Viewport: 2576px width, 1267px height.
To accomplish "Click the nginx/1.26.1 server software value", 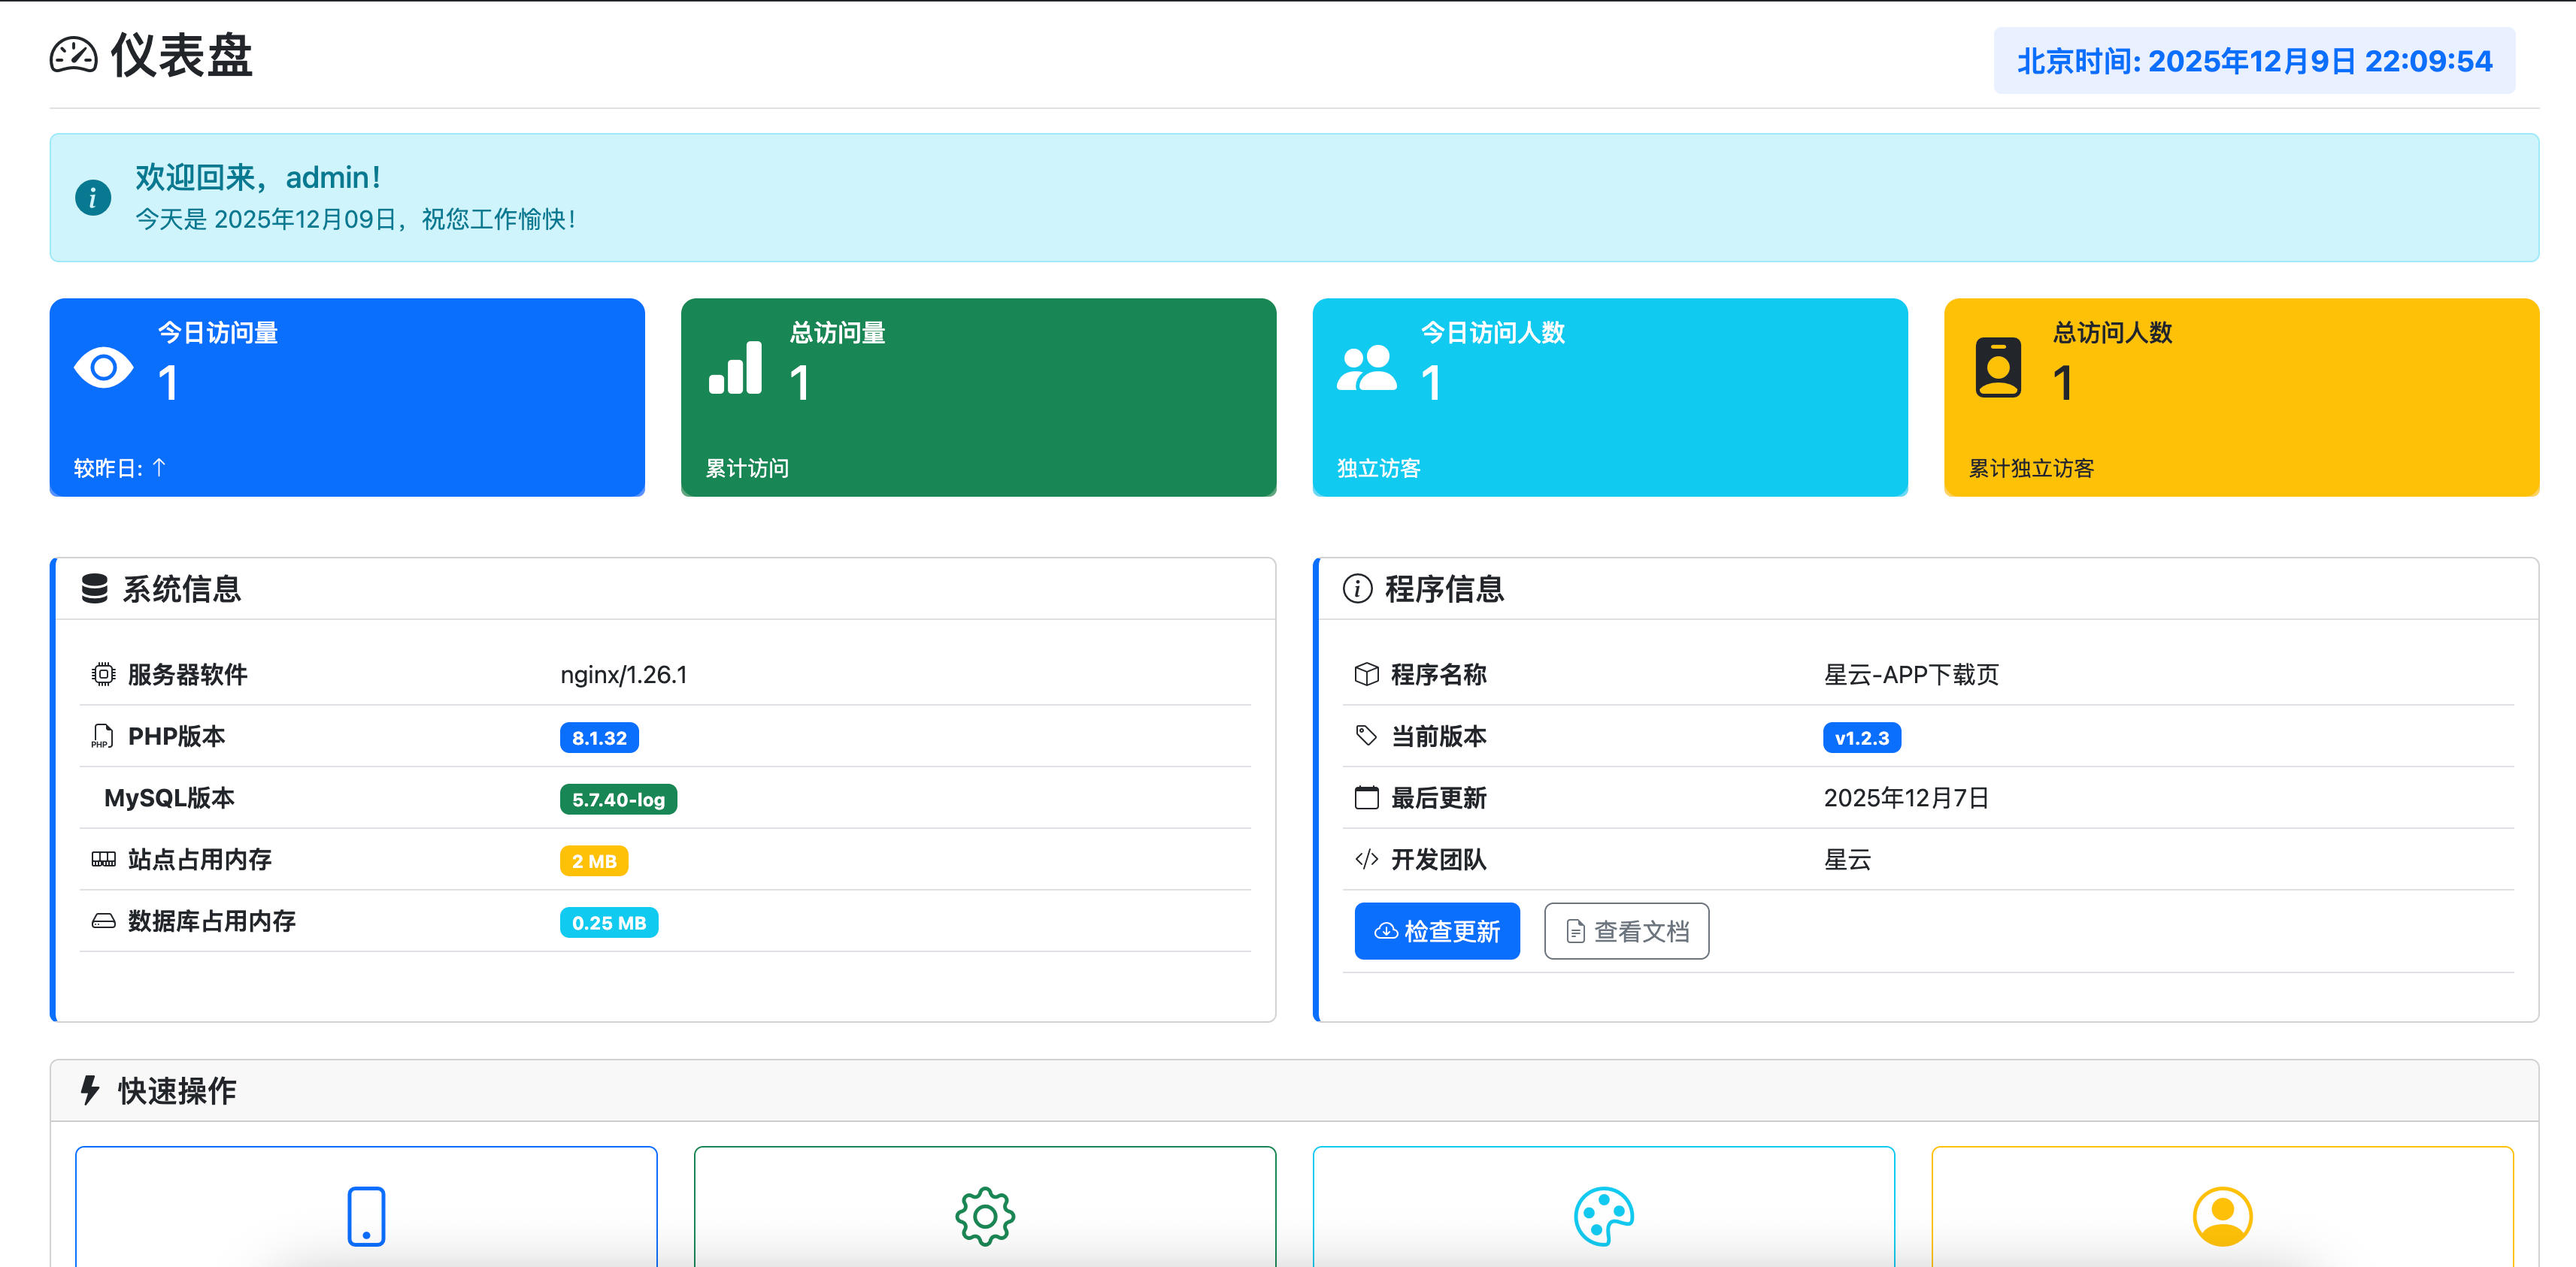I will point(624,675).
